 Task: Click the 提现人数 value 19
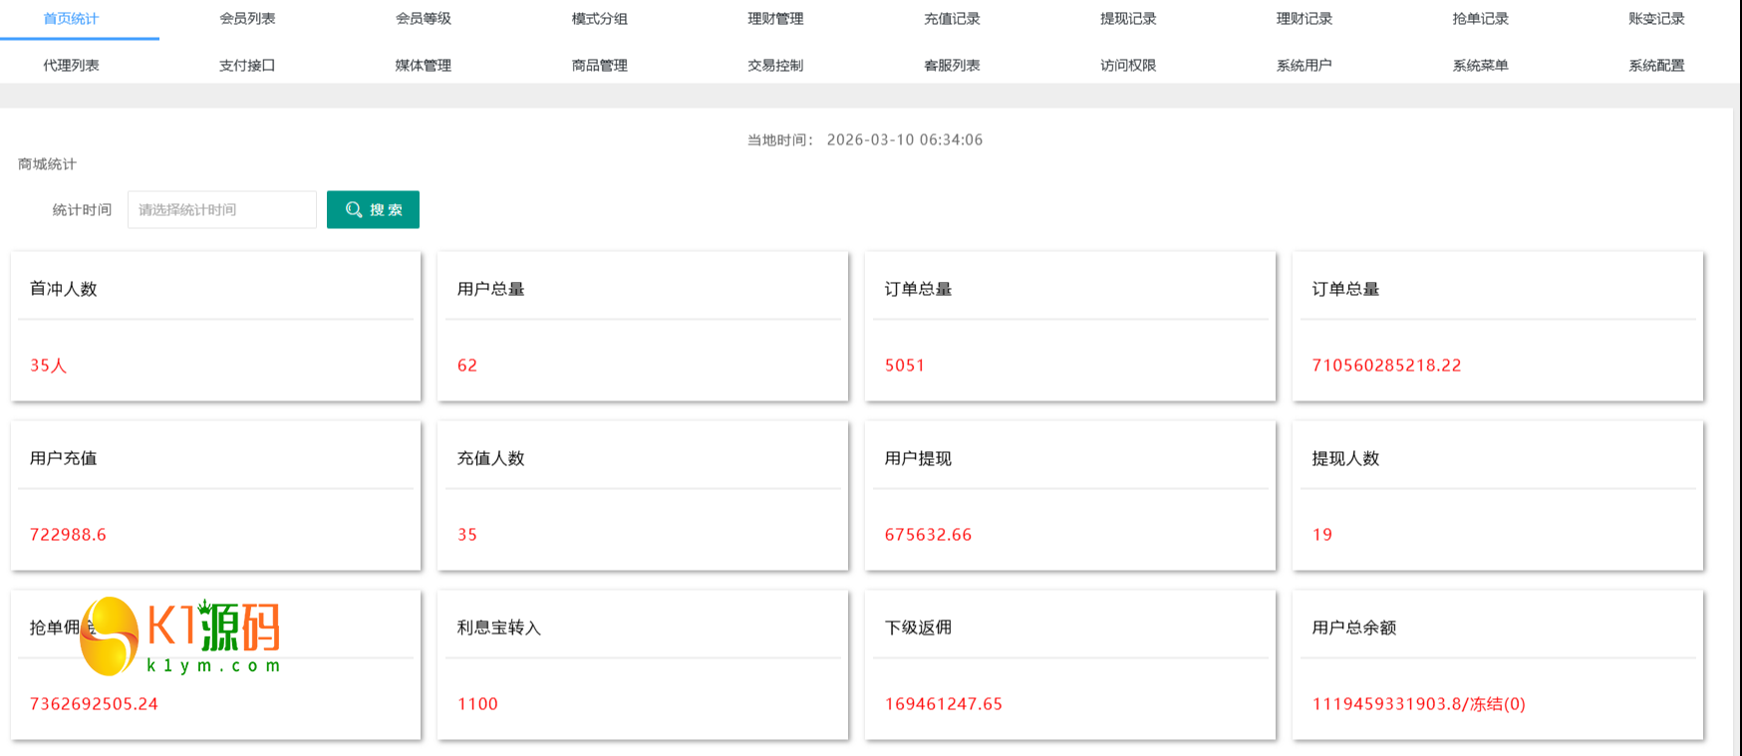1322,535
